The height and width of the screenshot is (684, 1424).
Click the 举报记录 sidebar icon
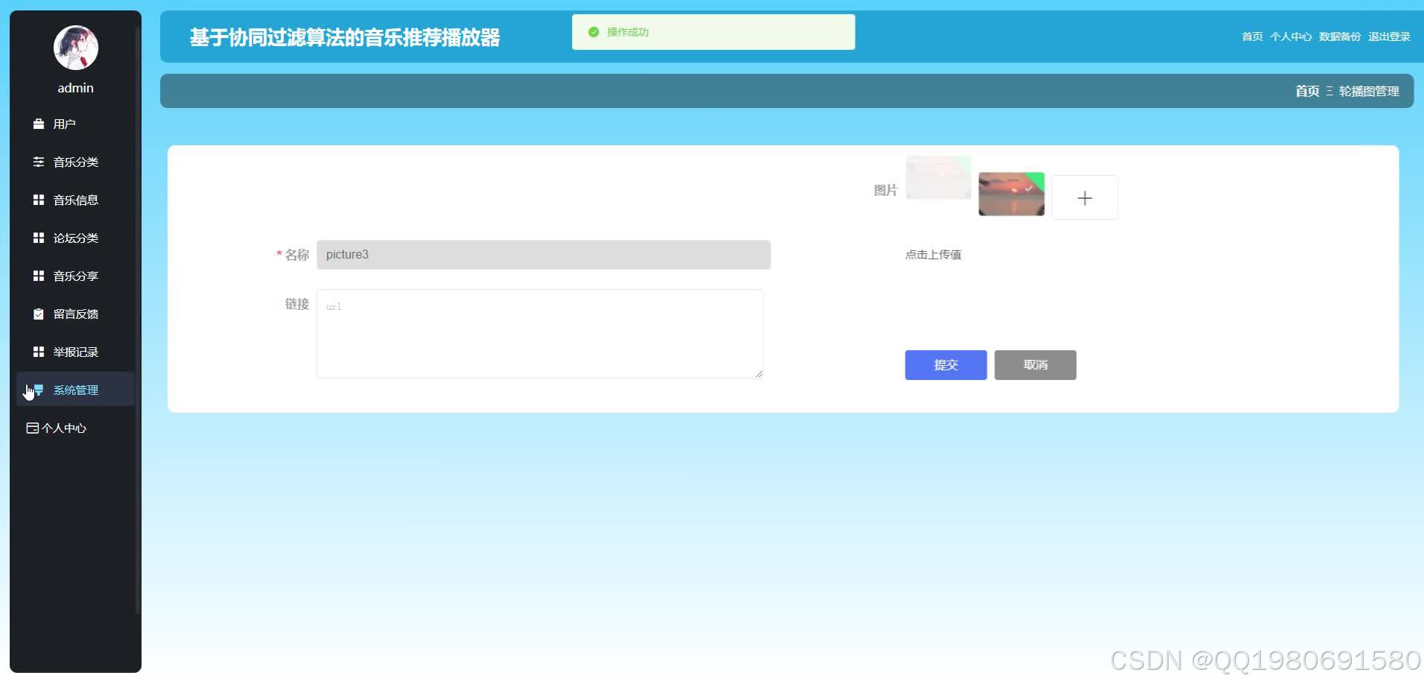click(x=38, y=351)
